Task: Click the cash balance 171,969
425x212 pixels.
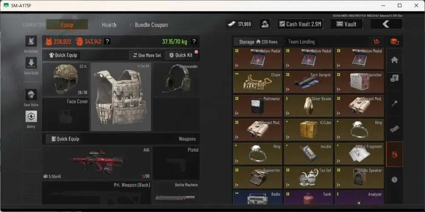Action: coord(240,24)
